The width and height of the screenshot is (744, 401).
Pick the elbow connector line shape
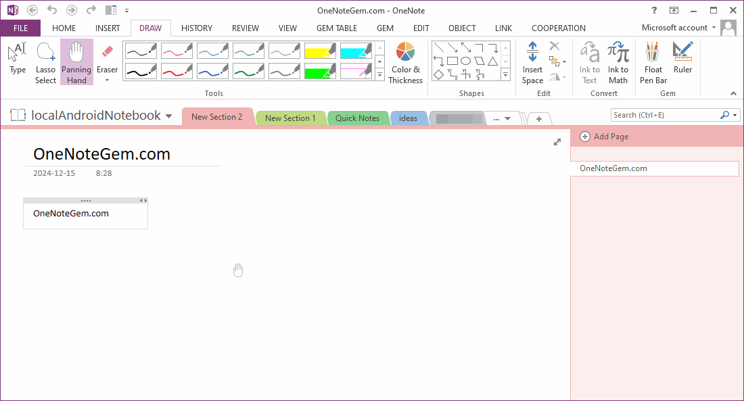click(x=480, y=47)
